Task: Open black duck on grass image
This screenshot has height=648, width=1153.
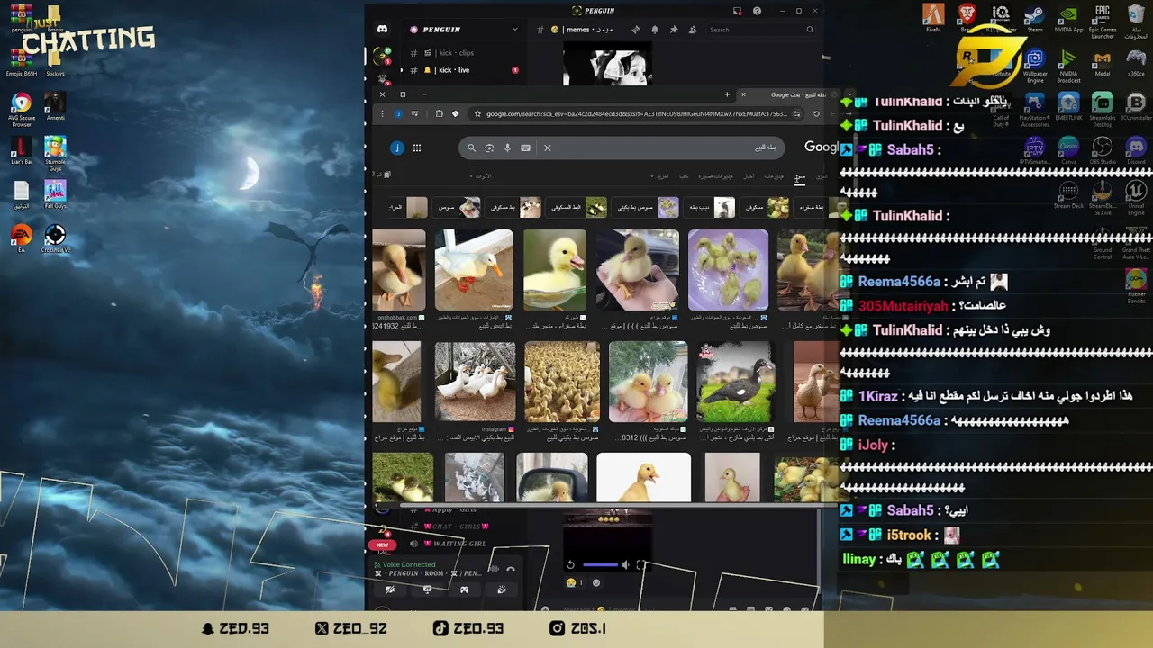Action: (734, 382)
